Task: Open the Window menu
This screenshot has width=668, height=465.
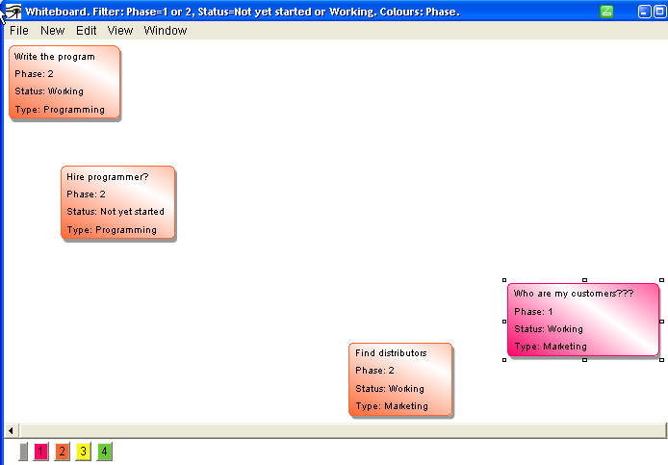Action: click(166, 31)
